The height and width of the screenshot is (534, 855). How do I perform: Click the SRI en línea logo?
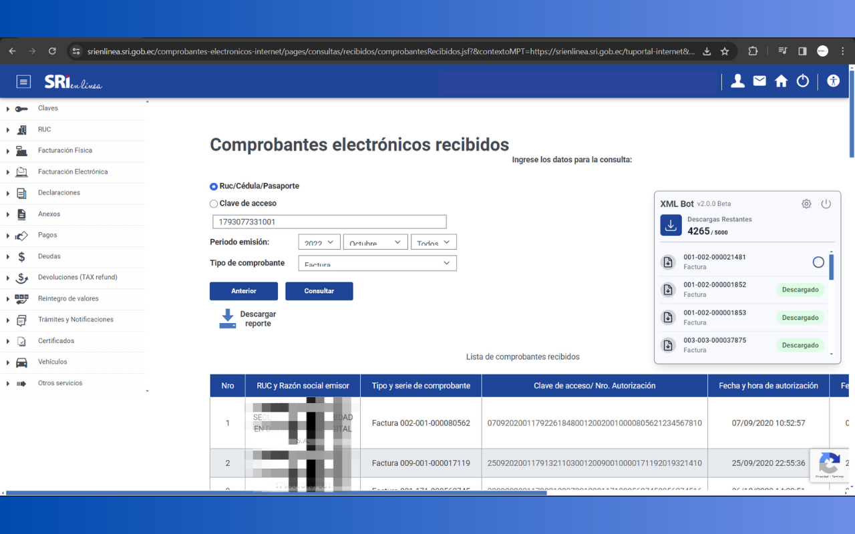73,82
